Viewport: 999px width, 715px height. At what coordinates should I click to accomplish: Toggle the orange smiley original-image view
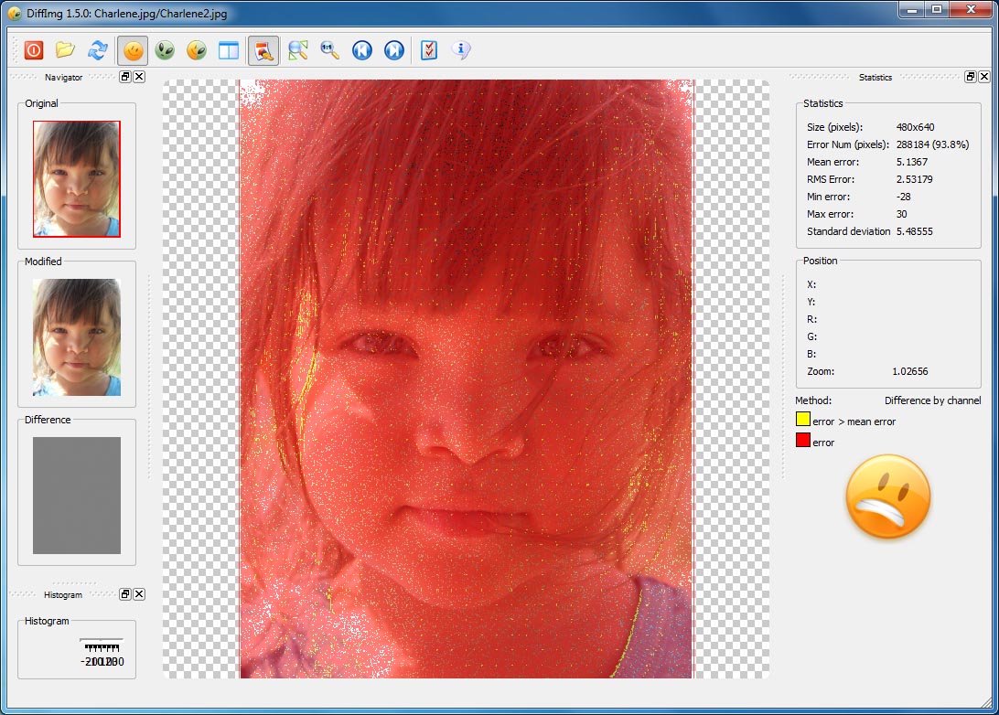pos(133,50)
